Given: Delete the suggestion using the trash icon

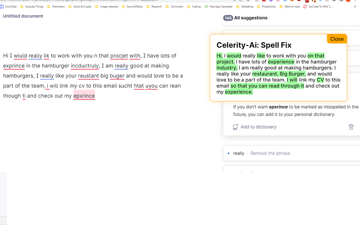Looking at the screenshot, I should [x=351, y=127].
